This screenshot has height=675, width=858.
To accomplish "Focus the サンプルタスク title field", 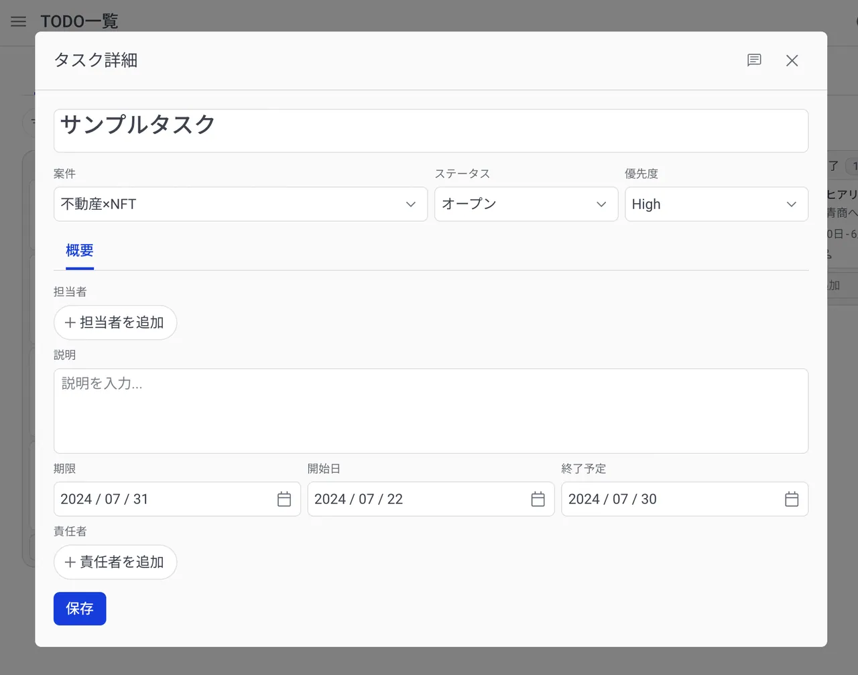I will (x=431, y=131).
